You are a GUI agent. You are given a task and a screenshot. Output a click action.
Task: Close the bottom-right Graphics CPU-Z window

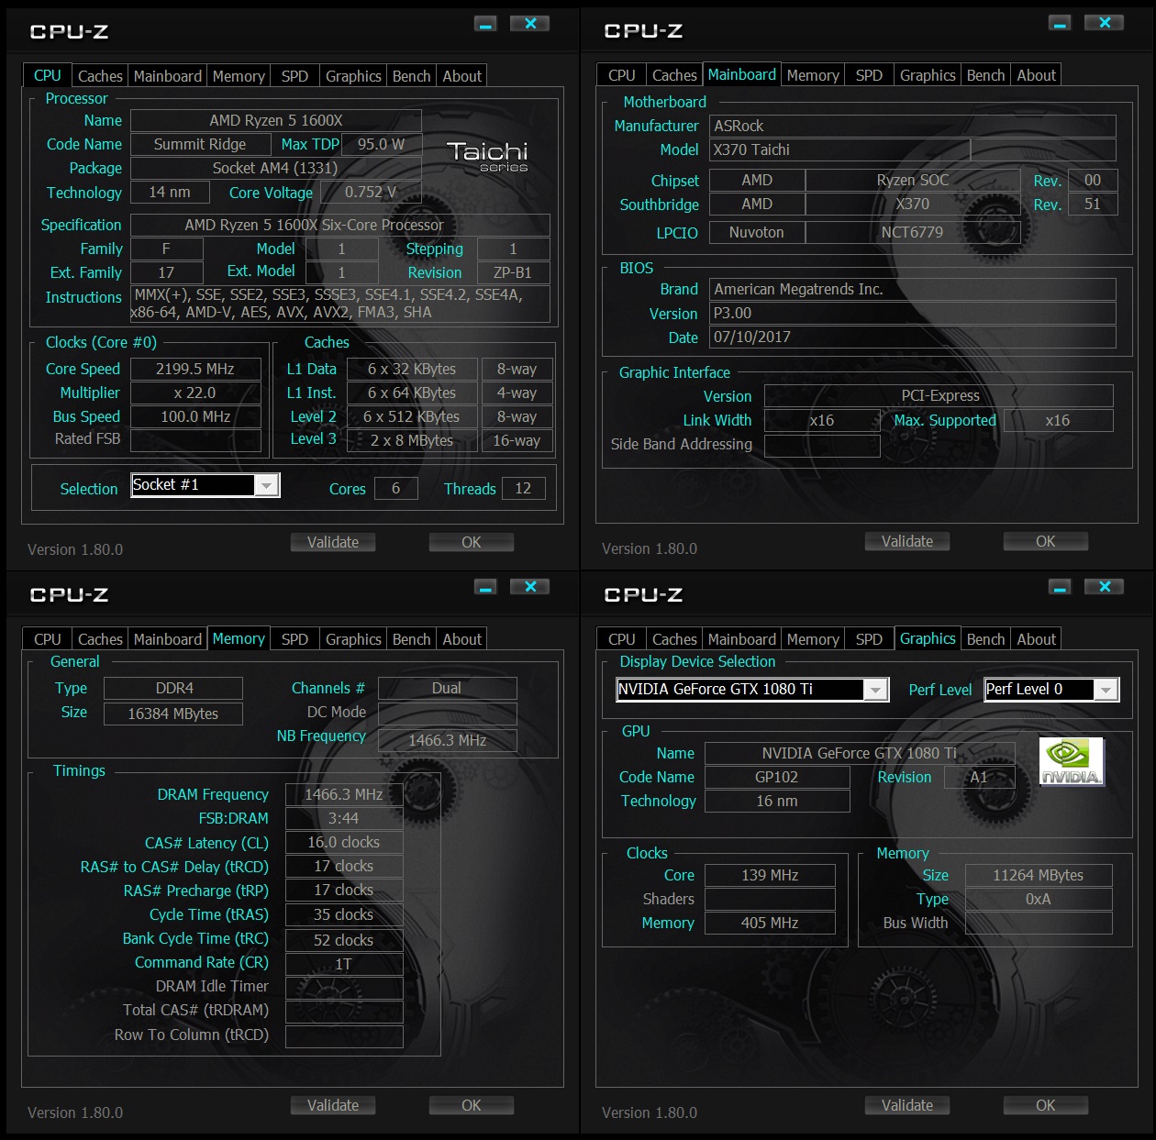click(1105, 587)
